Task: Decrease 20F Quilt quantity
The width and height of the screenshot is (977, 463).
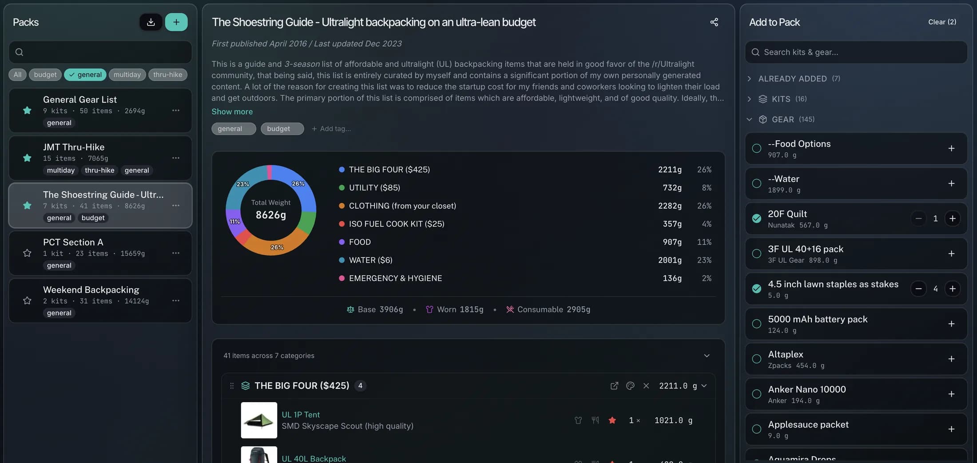Action: (918, 218)
